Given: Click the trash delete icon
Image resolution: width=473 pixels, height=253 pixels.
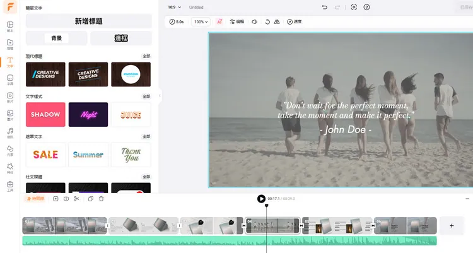Looking at the screenshot, I should tap(102, 199).
